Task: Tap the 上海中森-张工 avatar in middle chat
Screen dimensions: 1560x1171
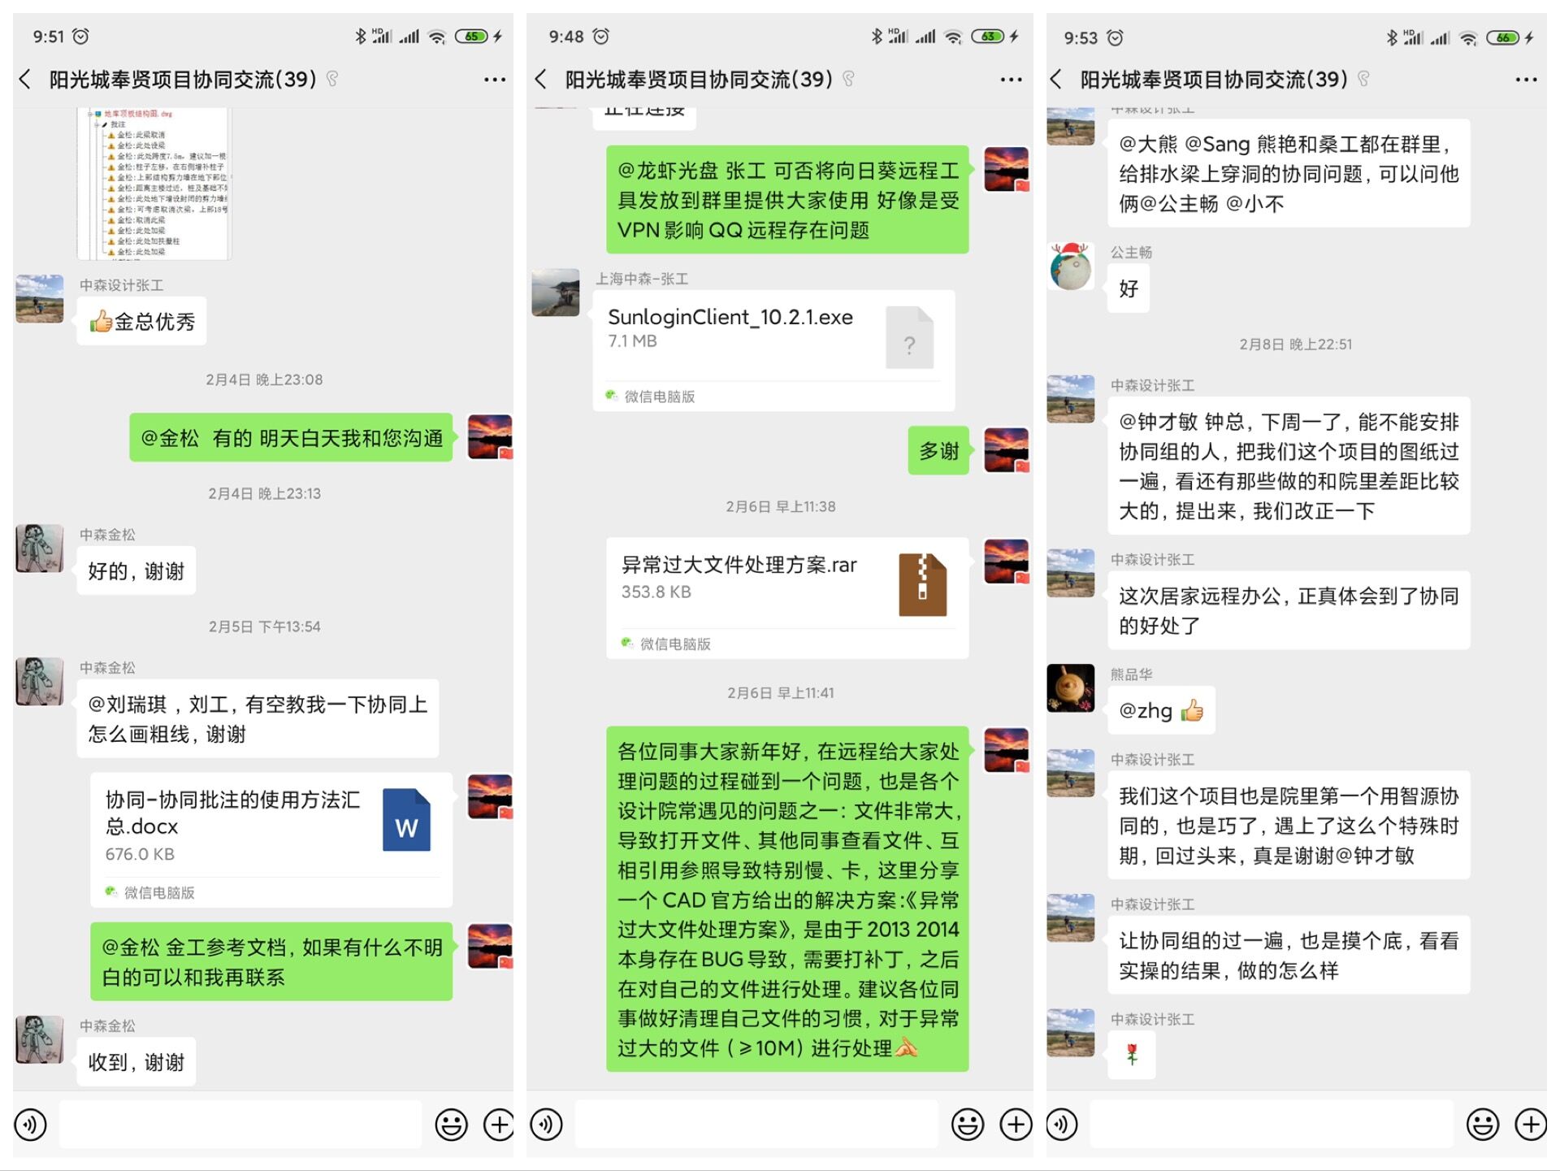Action: (556, 293)
